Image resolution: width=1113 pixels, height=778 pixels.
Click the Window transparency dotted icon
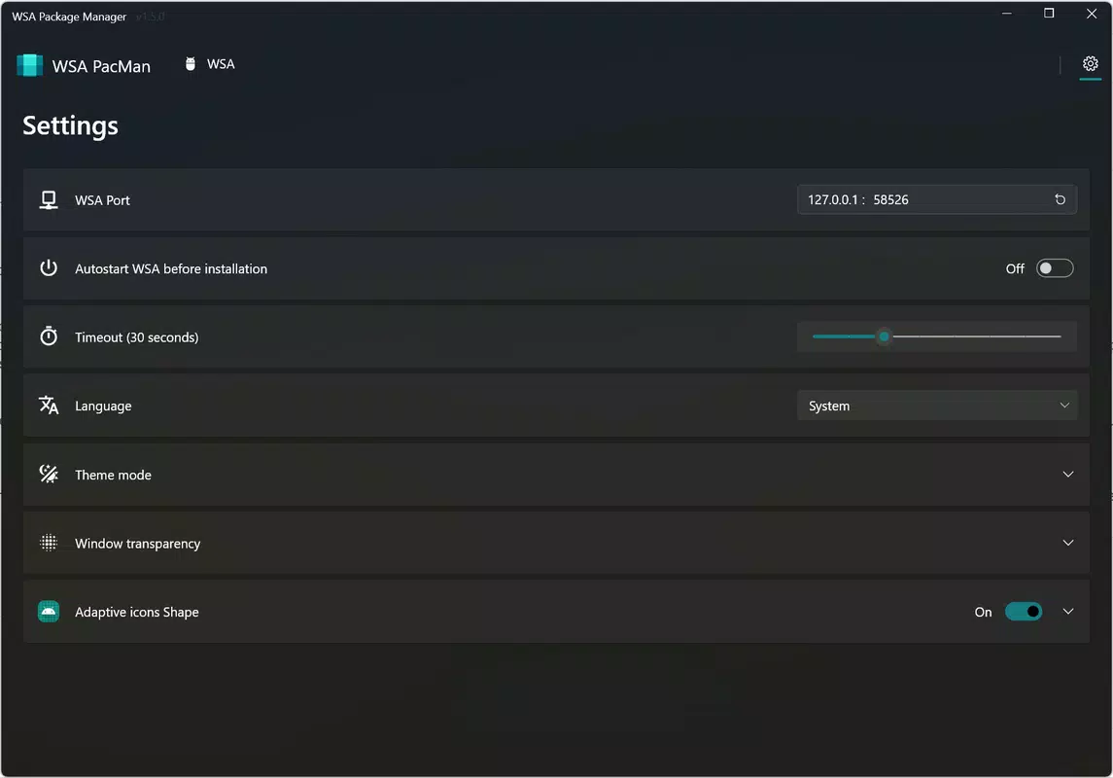49,543
